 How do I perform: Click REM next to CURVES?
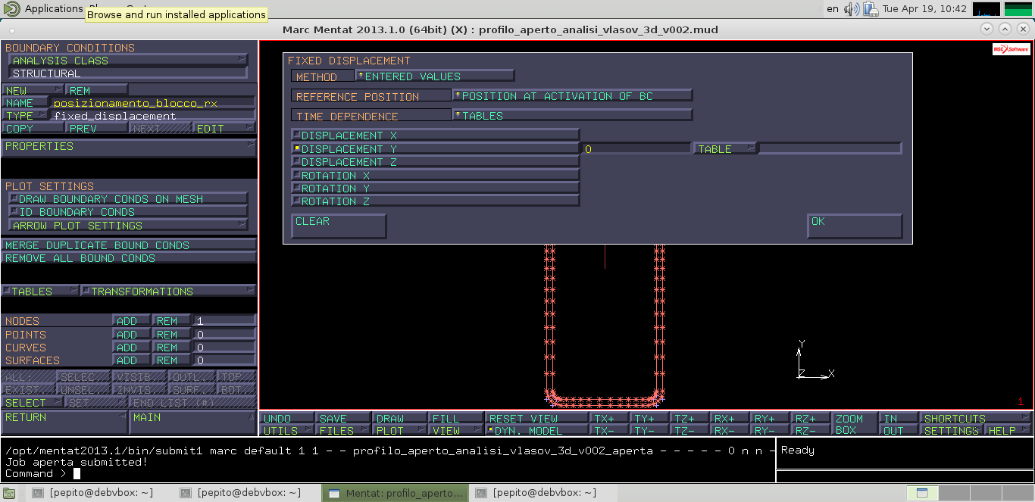[171, 348]
